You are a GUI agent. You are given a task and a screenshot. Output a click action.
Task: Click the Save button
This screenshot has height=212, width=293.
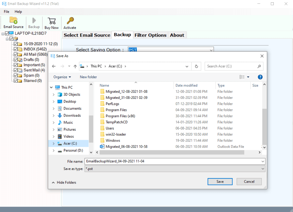(220, 181)
